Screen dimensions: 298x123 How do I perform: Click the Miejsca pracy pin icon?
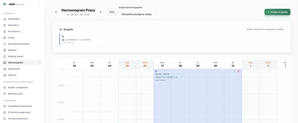(5, 94)
